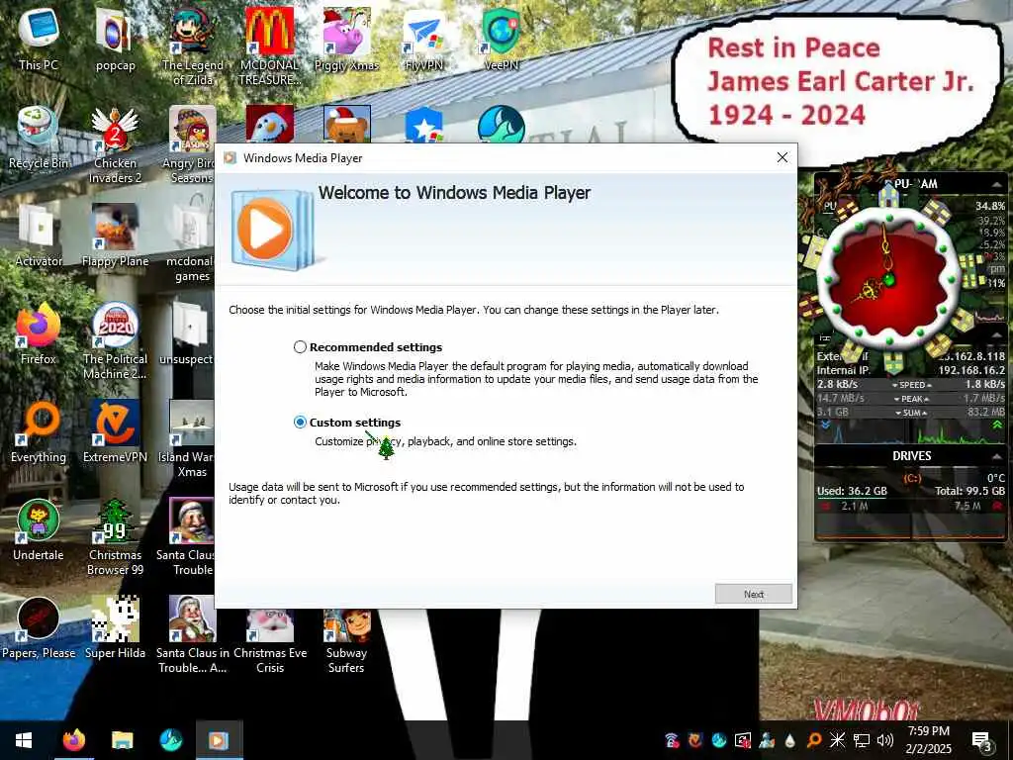Launch the Subway Surfers shortcut
The width and height of the screenshot is (1013, 760).
(346, 641)
